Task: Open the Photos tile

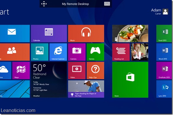Action: coord(40,52)
